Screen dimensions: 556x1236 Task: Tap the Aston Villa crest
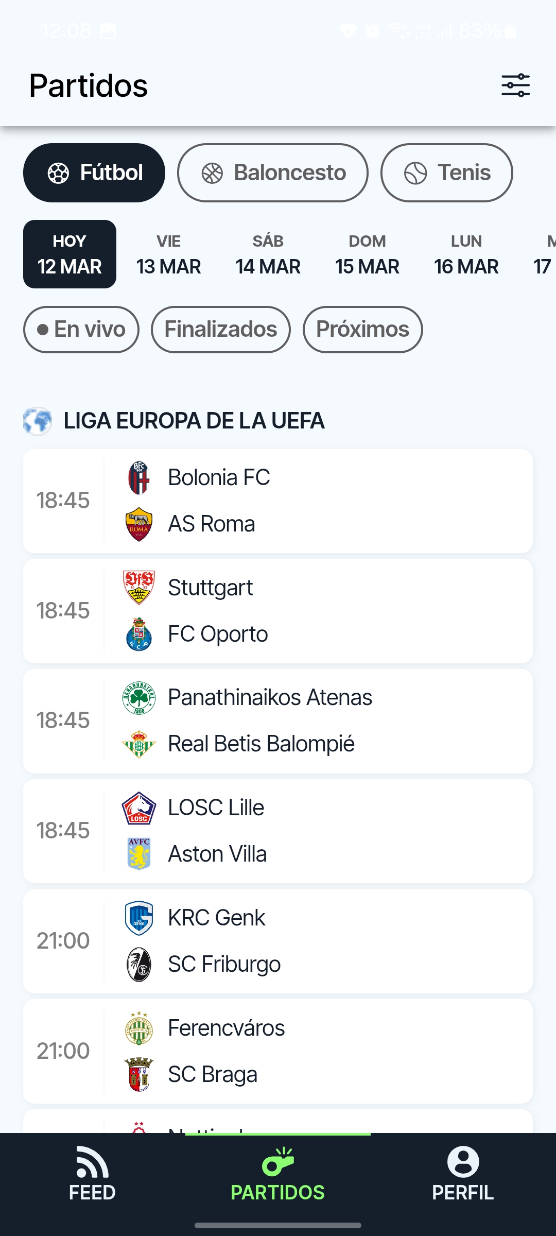pos(139,854)
